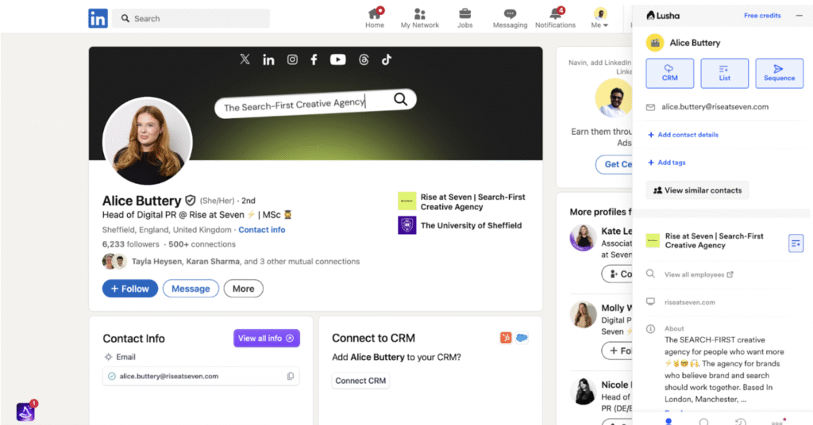This screenshot has width=813, height=425.
Task: Go to Home in the navigation bar
Action: tap(375, 18)
